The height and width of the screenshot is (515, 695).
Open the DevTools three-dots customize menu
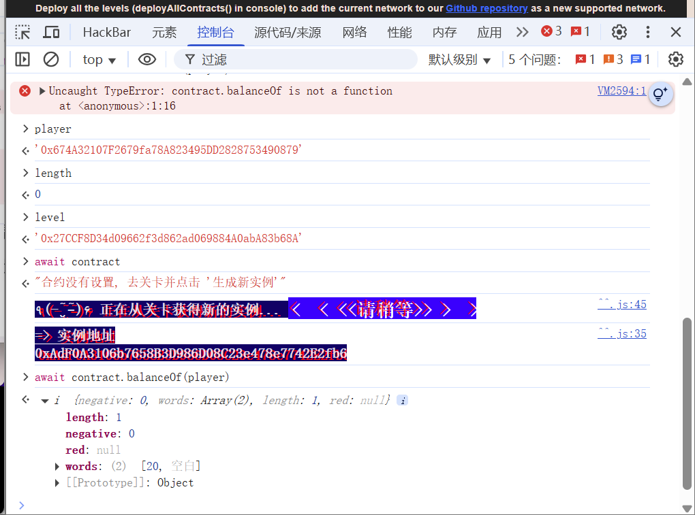[648, 32]
